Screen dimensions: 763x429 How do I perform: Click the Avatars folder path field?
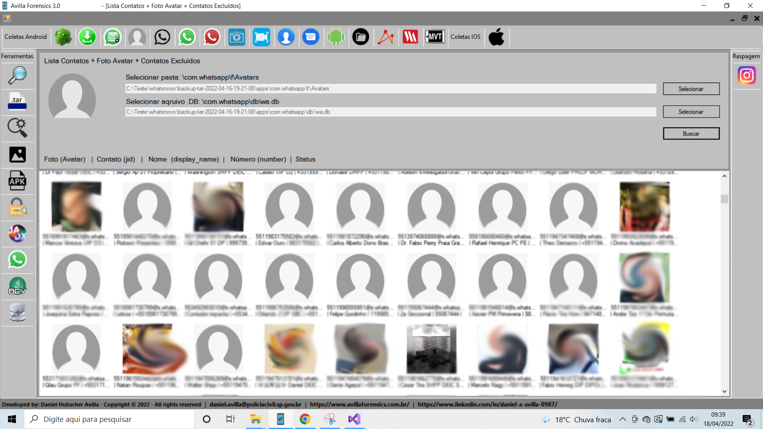[391, 89]
